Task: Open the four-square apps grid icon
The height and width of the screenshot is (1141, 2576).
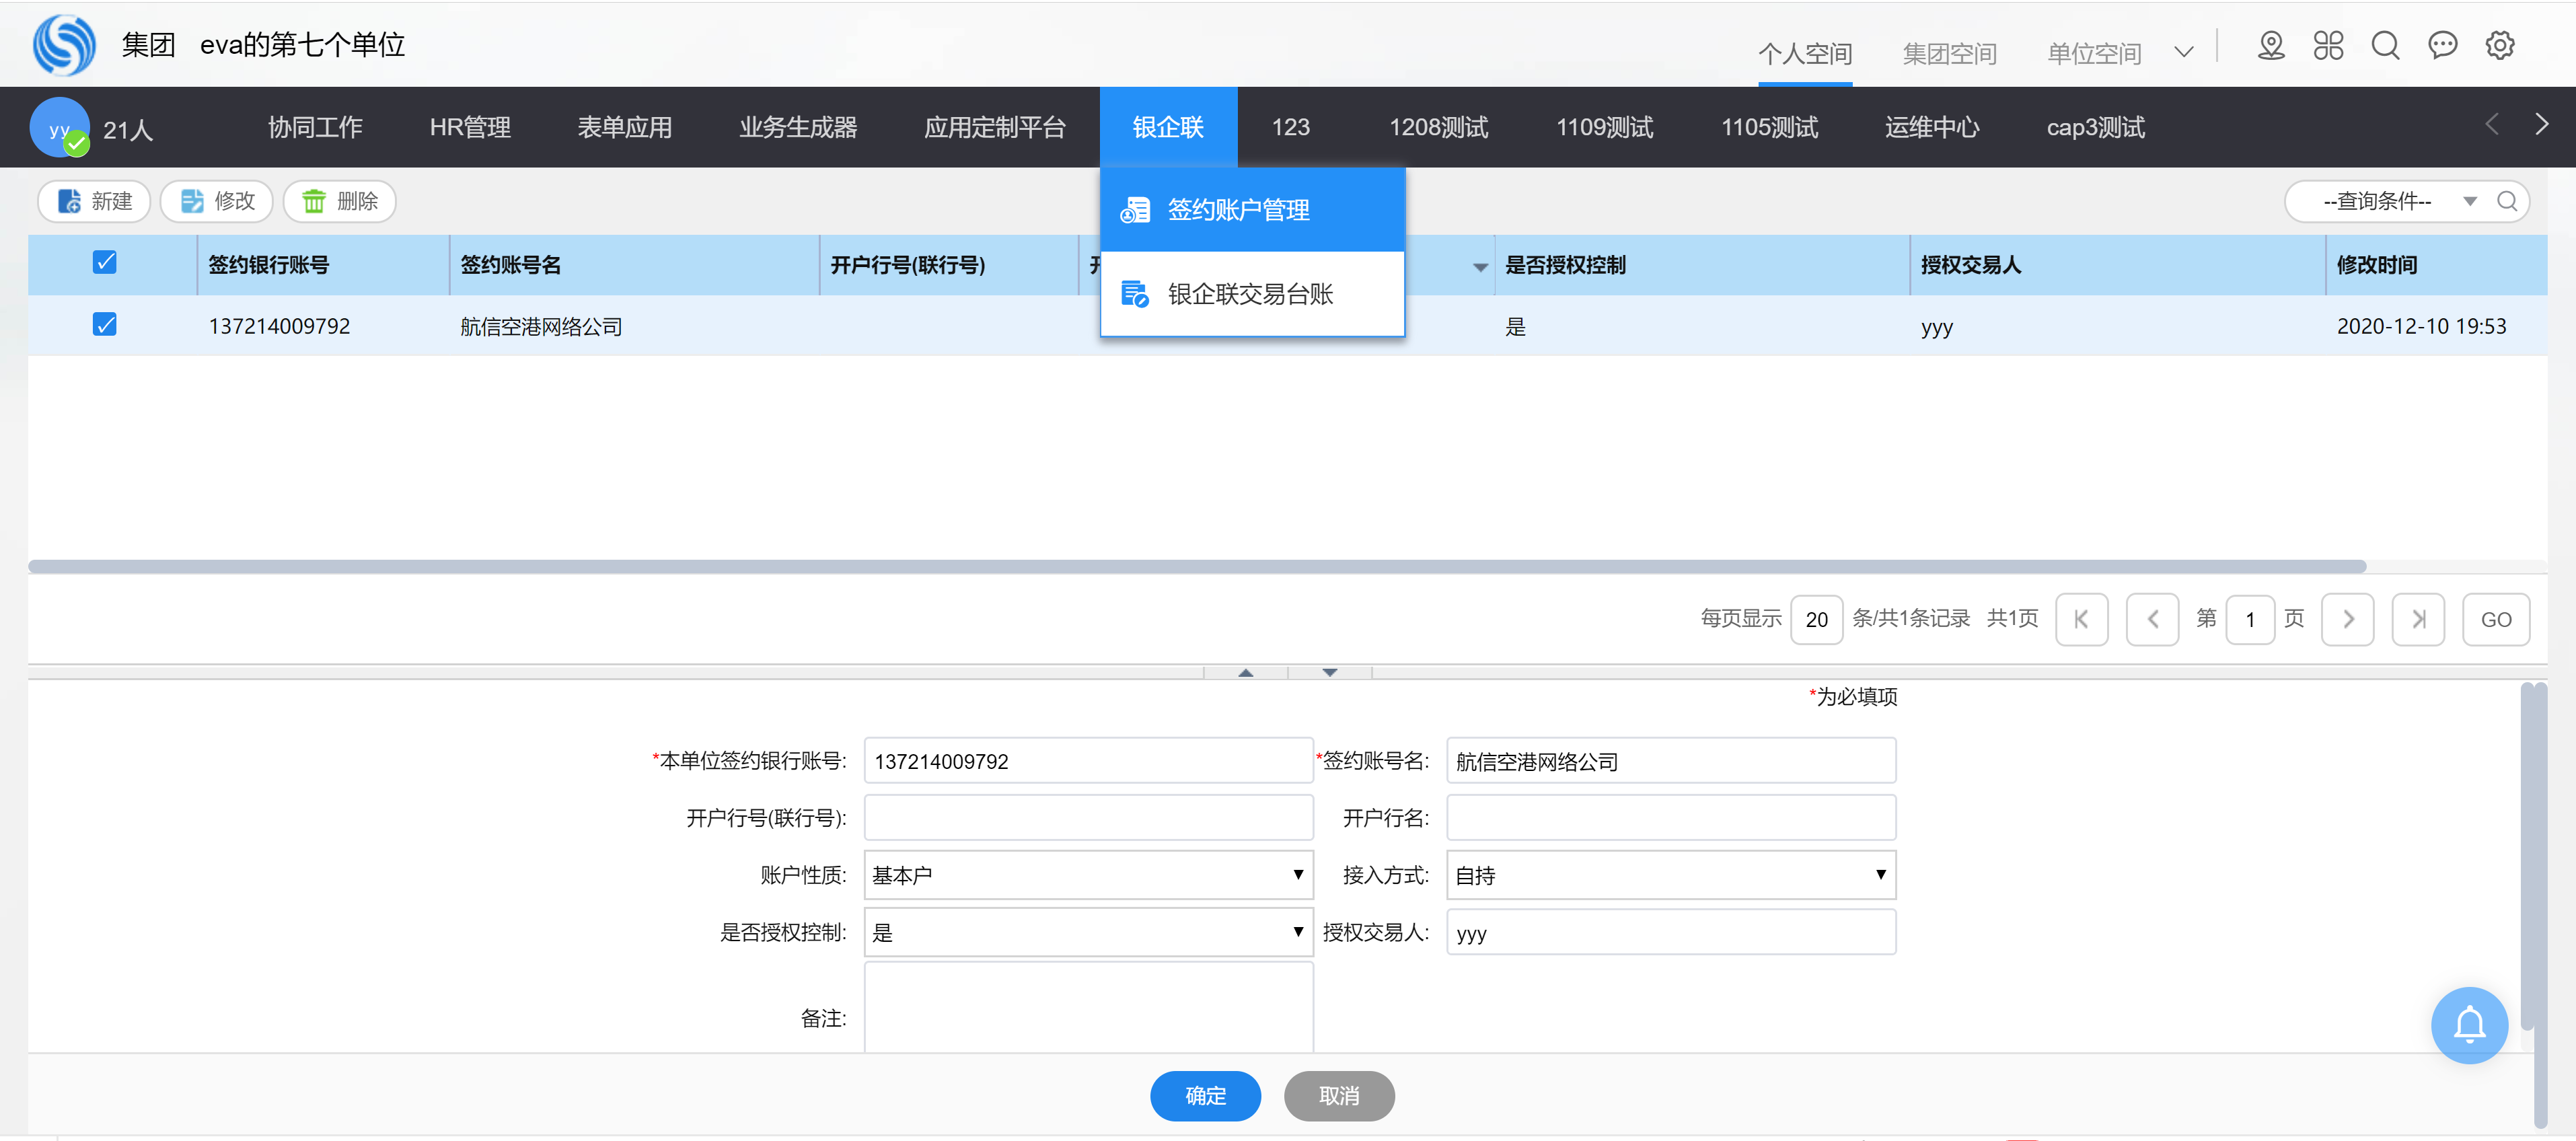Action: (x=2328, y=46)
